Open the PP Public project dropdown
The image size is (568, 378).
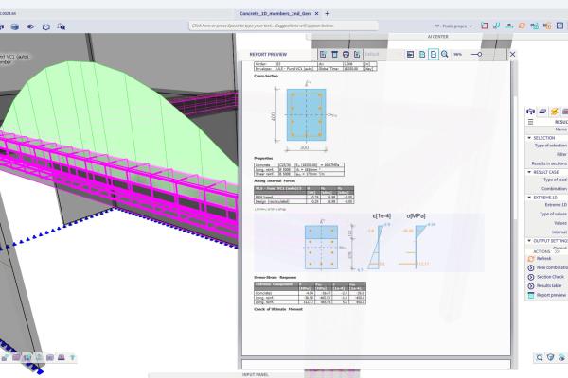click(453, 26)
